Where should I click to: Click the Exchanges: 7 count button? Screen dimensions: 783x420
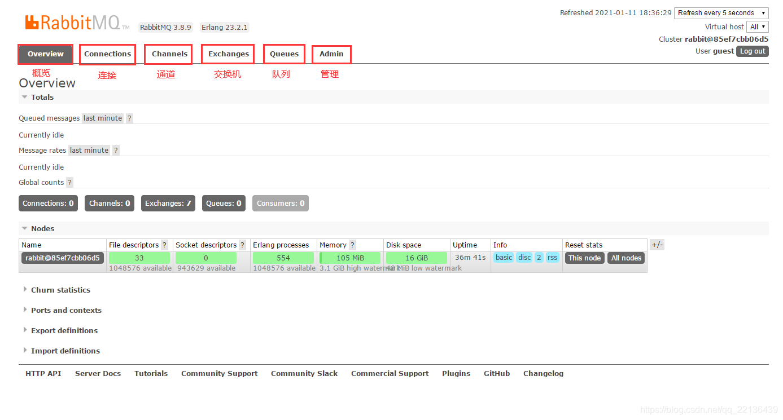point(168,204)
